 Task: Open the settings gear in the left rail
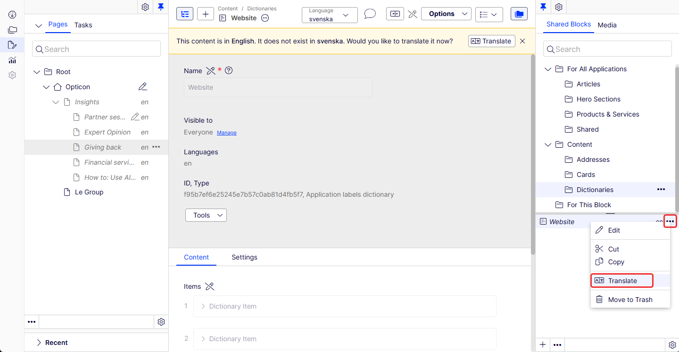tap(12, 75)
